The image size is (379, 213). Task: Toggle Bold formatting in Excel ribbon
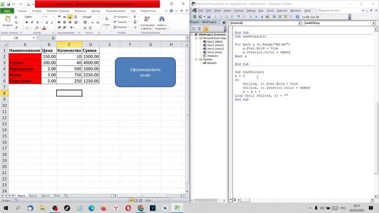[x=27, y=22]
